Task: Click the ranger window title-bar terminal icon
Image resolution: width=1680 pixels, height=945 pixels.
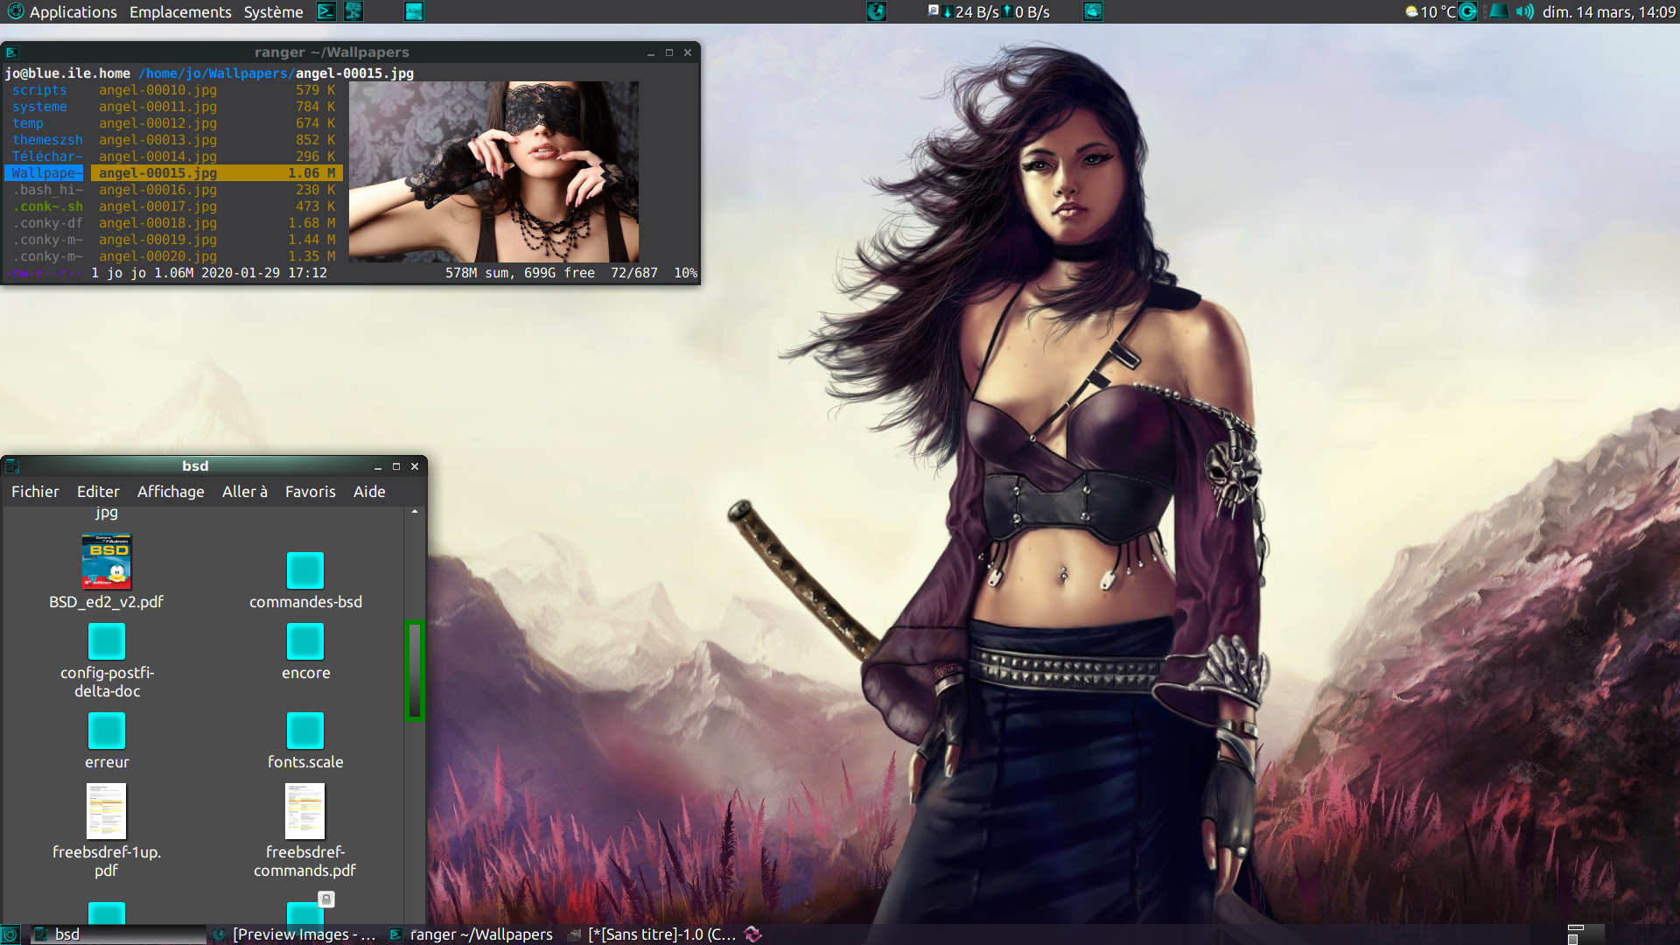Action: pos(12,52)
